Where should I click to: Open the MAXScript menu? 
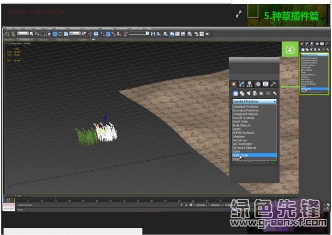tap(137, 28)
